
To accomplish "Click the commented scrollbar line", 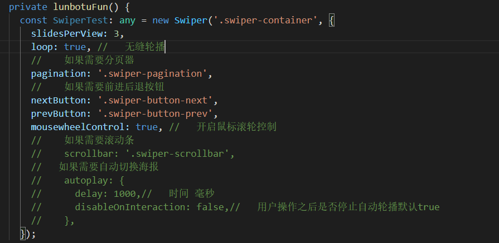I will click(x=133, y=153).
